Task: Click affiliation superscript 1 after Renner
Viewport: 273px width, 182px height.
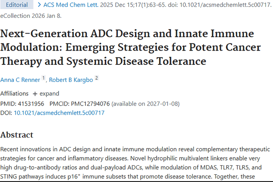Action: [43, 78]
